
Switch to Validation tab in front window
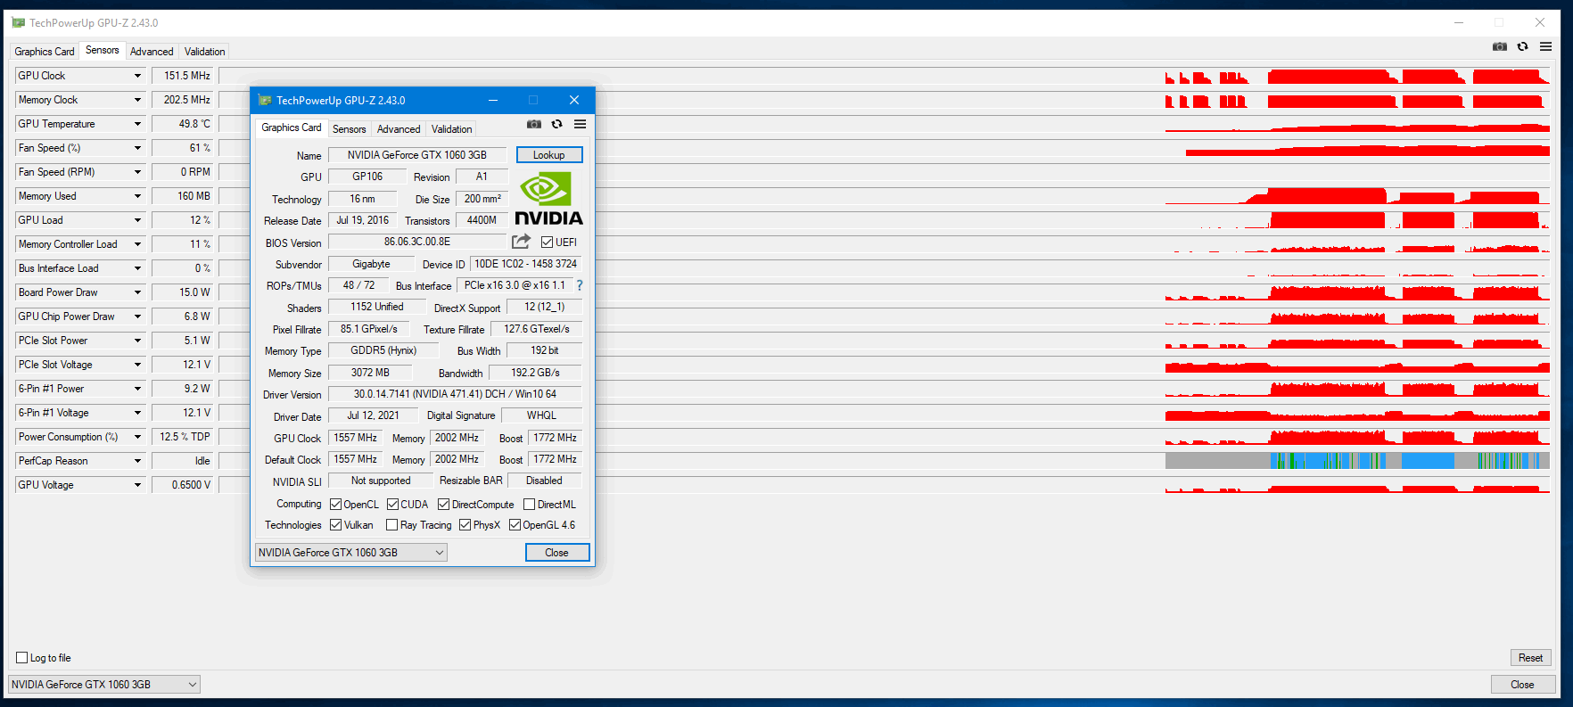451,129
